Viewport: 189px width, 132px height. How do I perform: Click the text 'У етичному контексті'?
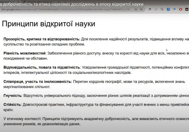[x=22, y=119]
